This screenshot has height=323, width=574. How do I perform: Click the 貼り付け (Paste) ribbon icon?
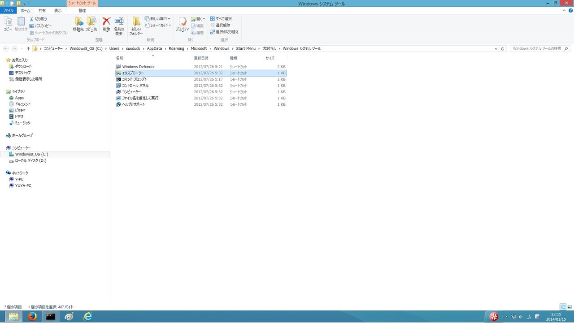[x=21, y=24]
